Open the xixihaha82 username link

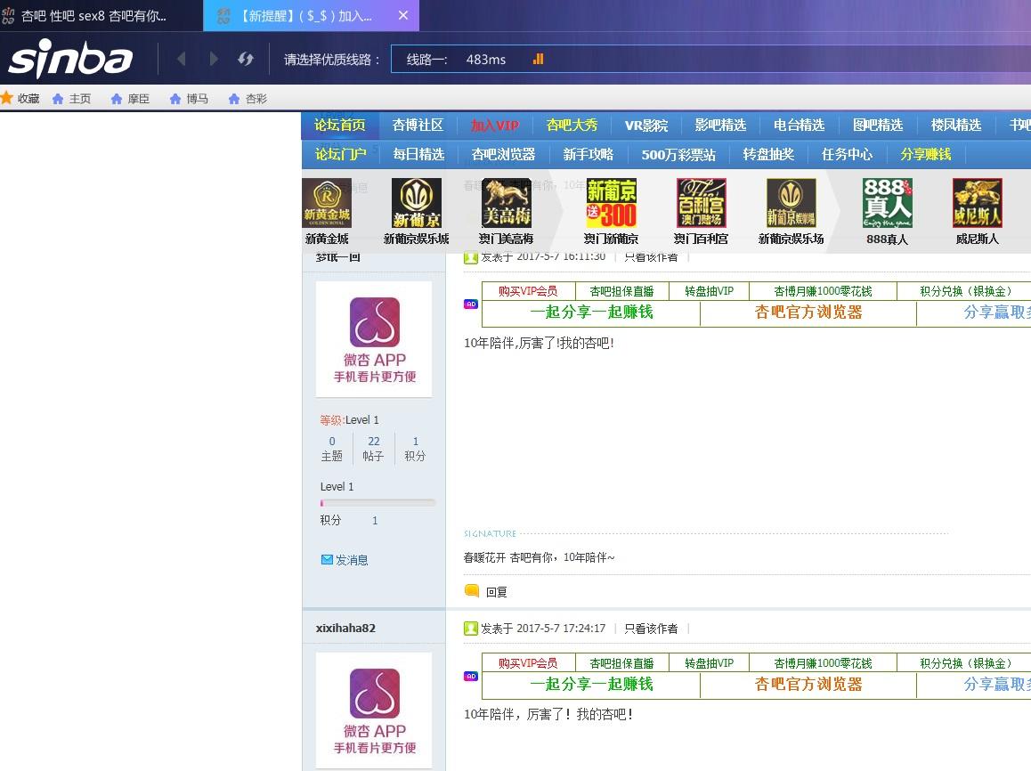click(x=345, y=628)
